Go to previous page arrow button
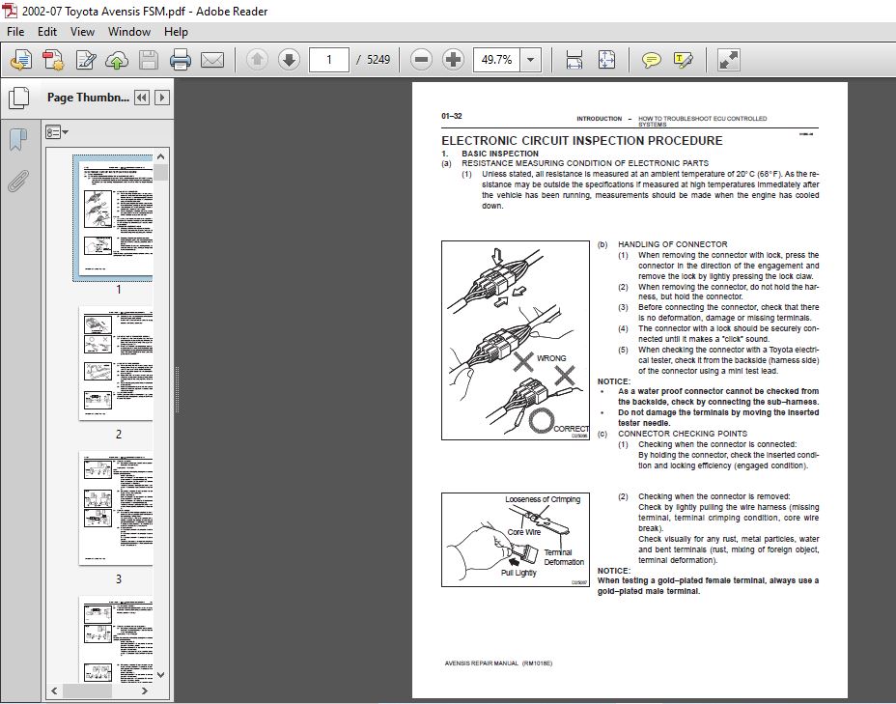Screen dimensions: 896x704 [257, 60]
